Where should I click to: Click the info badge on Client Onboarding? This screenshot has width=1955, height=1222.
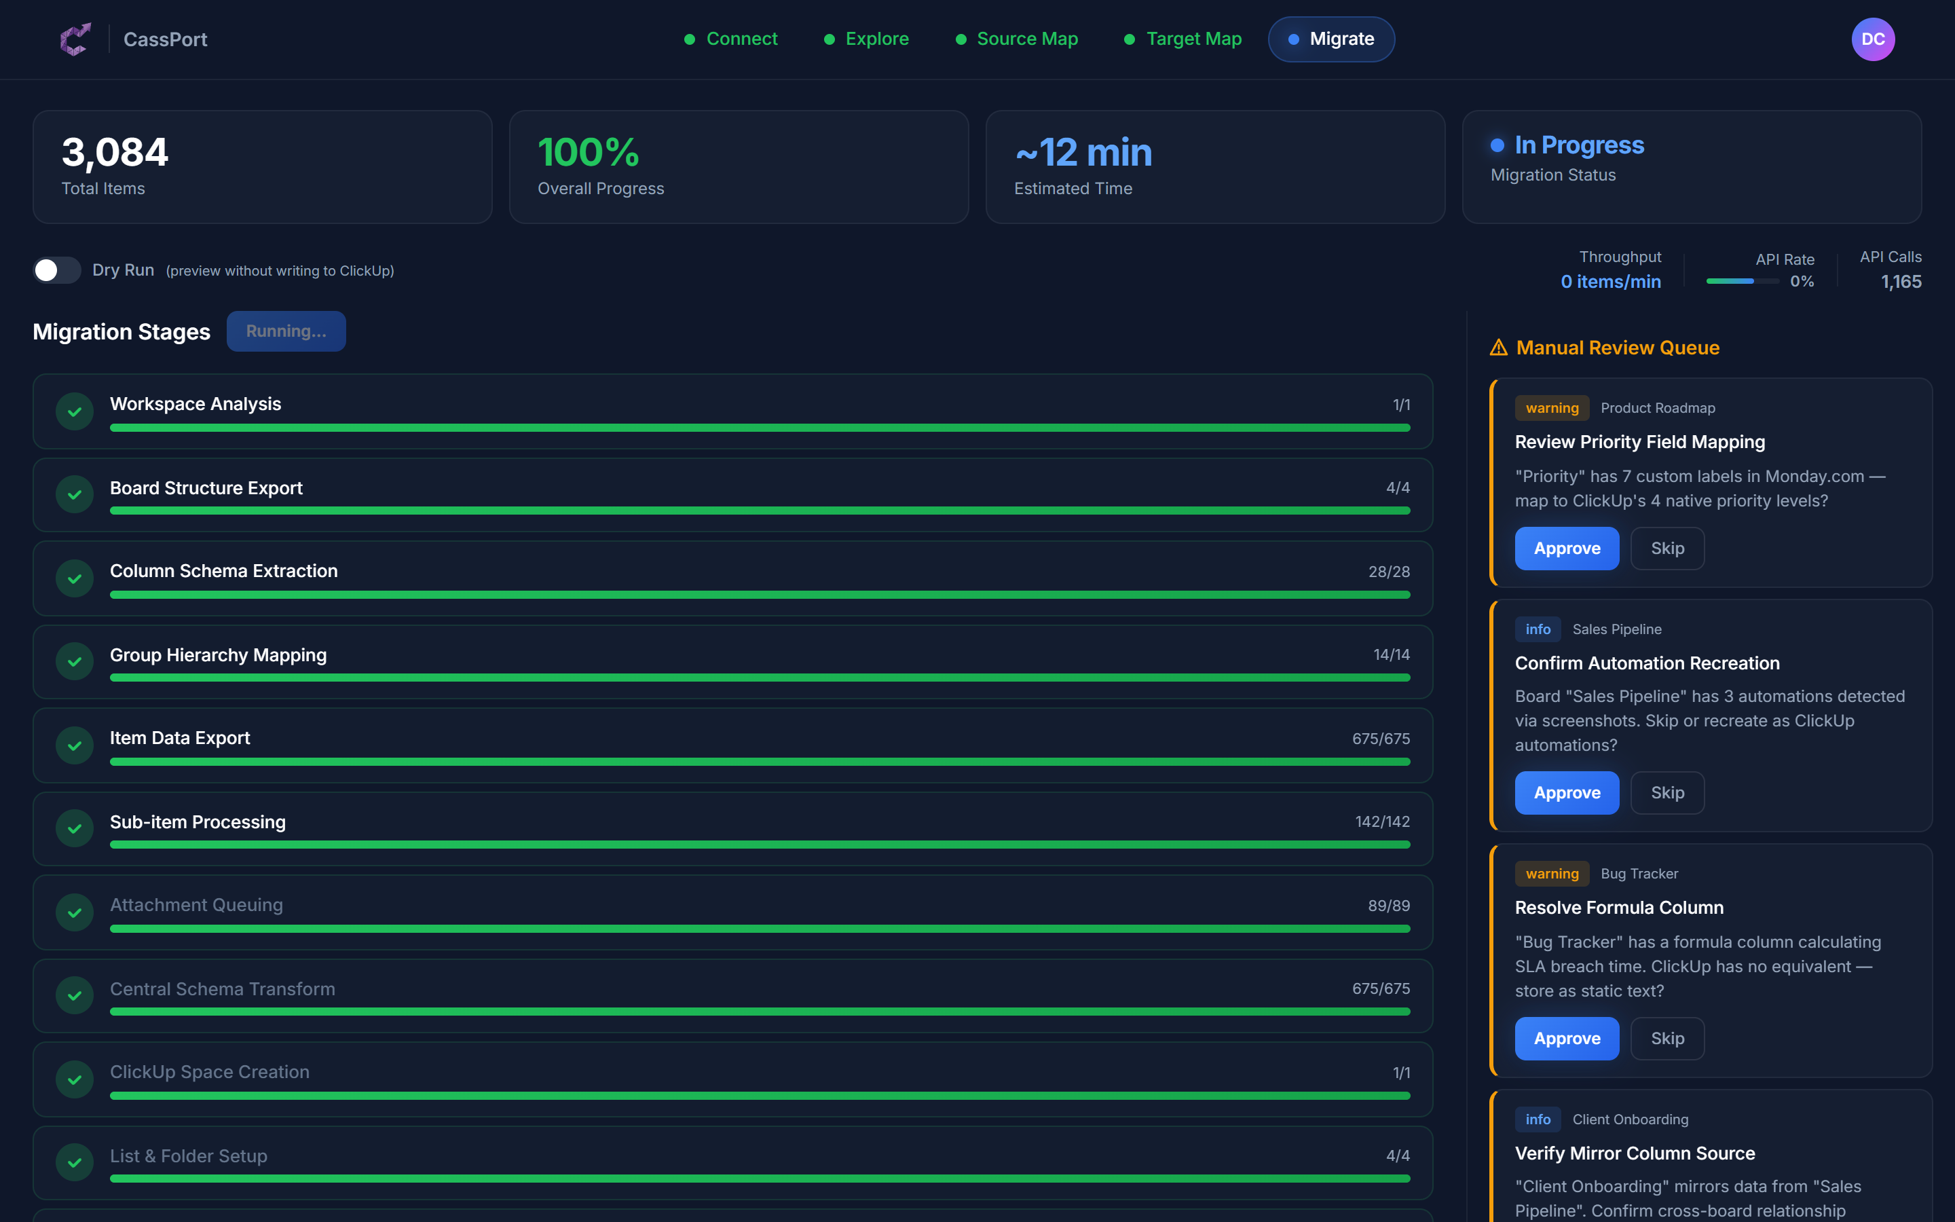pos(1538,1119)
